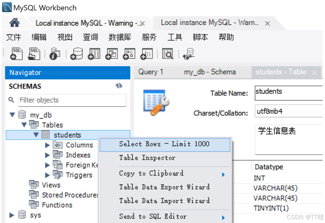Switch to my_db - Schema tab

pos(210,72)
